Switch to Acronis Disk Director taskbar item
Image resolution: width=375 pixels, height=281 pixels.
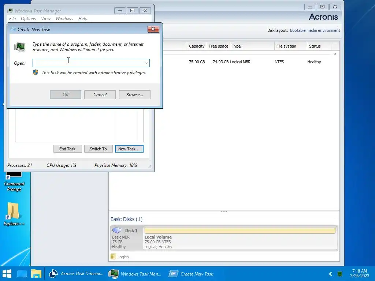[x=77, y=274]
